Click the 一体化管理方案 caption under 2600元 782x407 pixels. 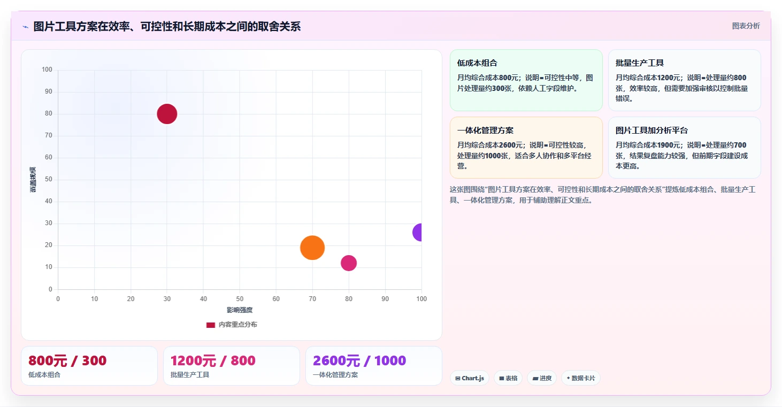point(335,375)
